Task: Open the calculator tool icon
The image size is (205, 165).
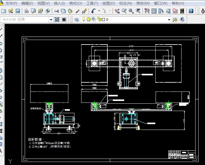Action: click(182, 11)
